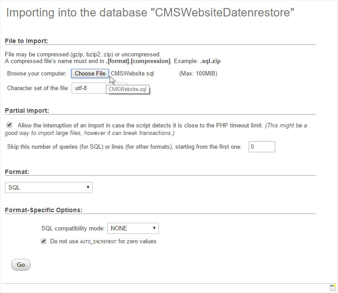This screenshot has height=293, width=338.
Task: Click Go to start import
Action: pyautogui.click(x=21, y=265)
